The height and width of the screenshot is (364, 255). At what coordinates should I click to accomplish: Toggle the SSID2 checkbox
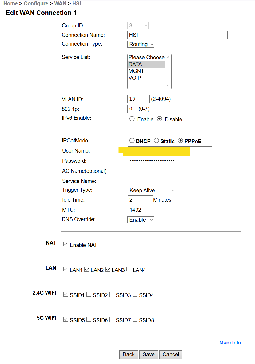point(89,294)
